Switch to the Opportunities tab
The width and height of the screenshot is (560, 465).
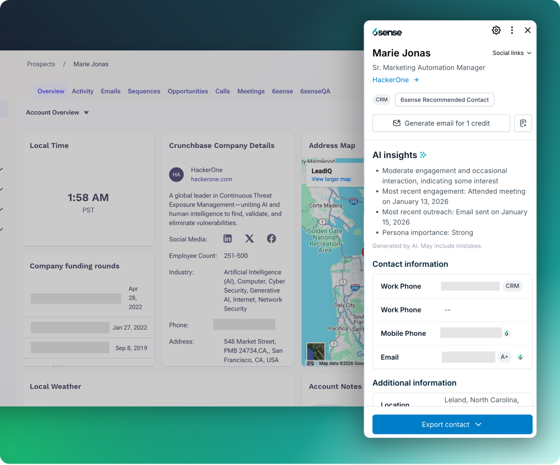188,91
